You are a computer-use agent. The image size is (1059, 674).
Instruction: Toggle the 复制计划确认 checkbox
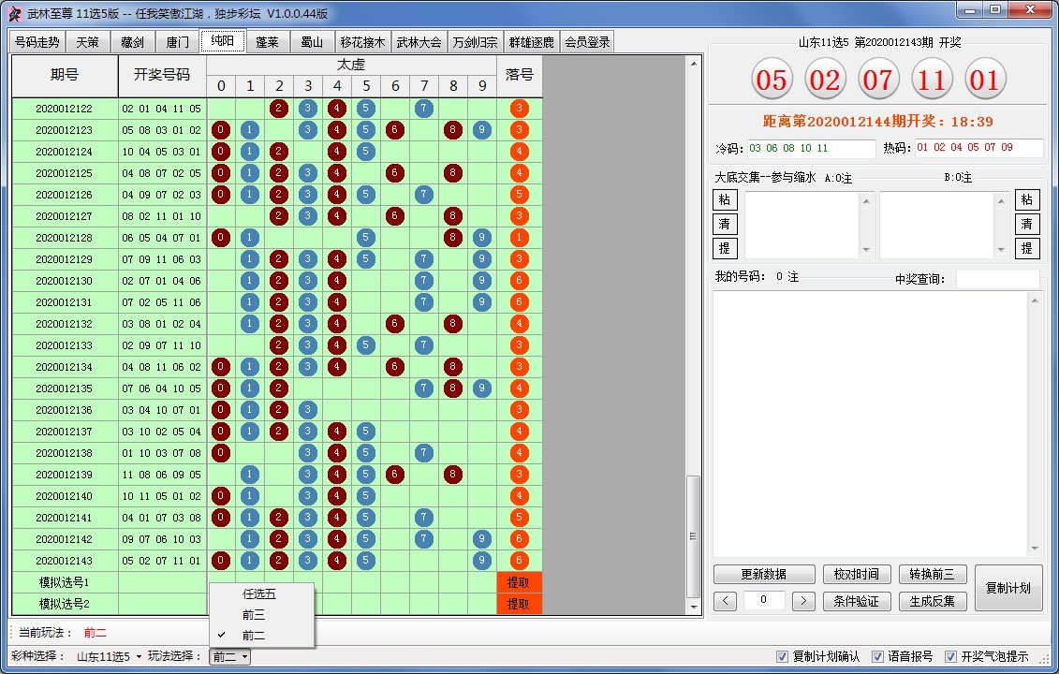782,657
